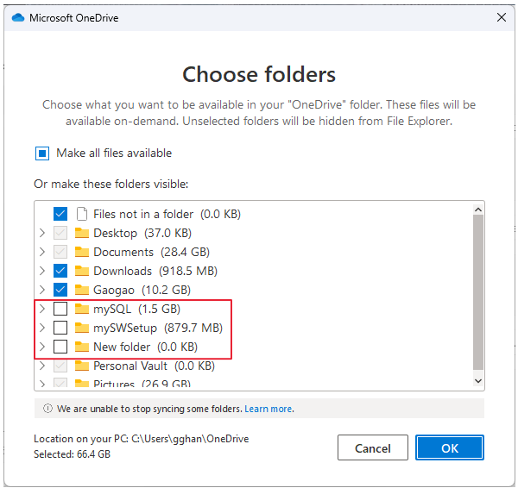Expand the Personal Vault folder
This screenshot has width=518, height=488.
coord(42,366)
